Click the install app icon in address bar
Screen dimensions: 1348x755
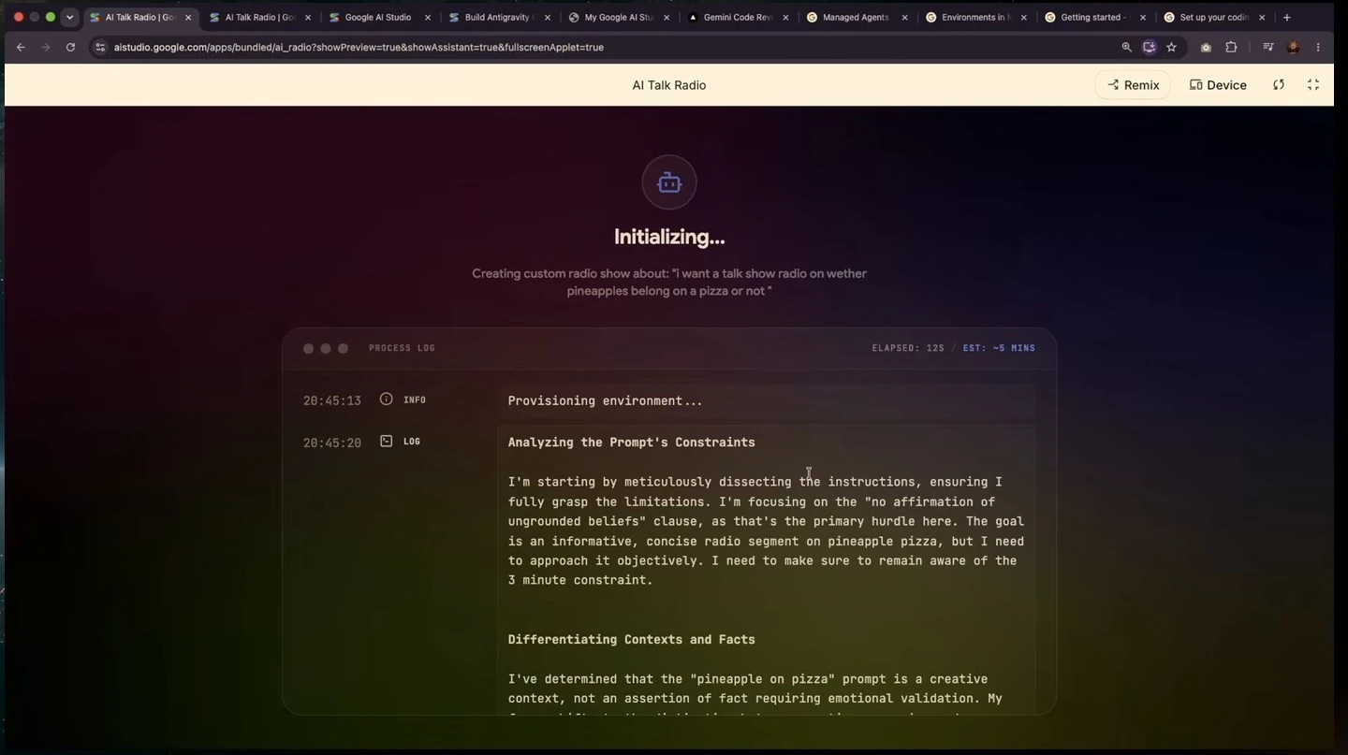click(x=1149, y=47)
